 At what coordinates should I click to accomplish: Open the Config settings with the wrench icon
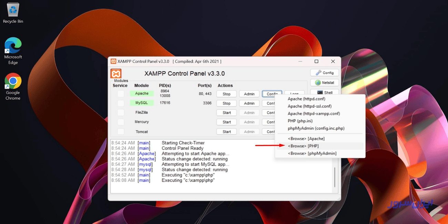(x=324, y=72)
